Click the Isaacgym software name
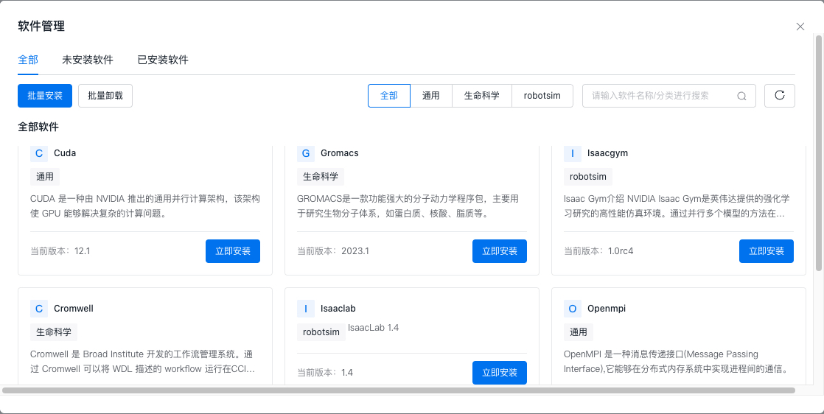Screen dimensions: 824x414 [607, 153]
